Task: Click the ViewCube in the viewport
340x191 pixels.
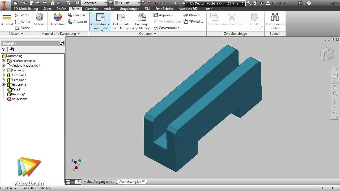Action: tap(327, 55)
